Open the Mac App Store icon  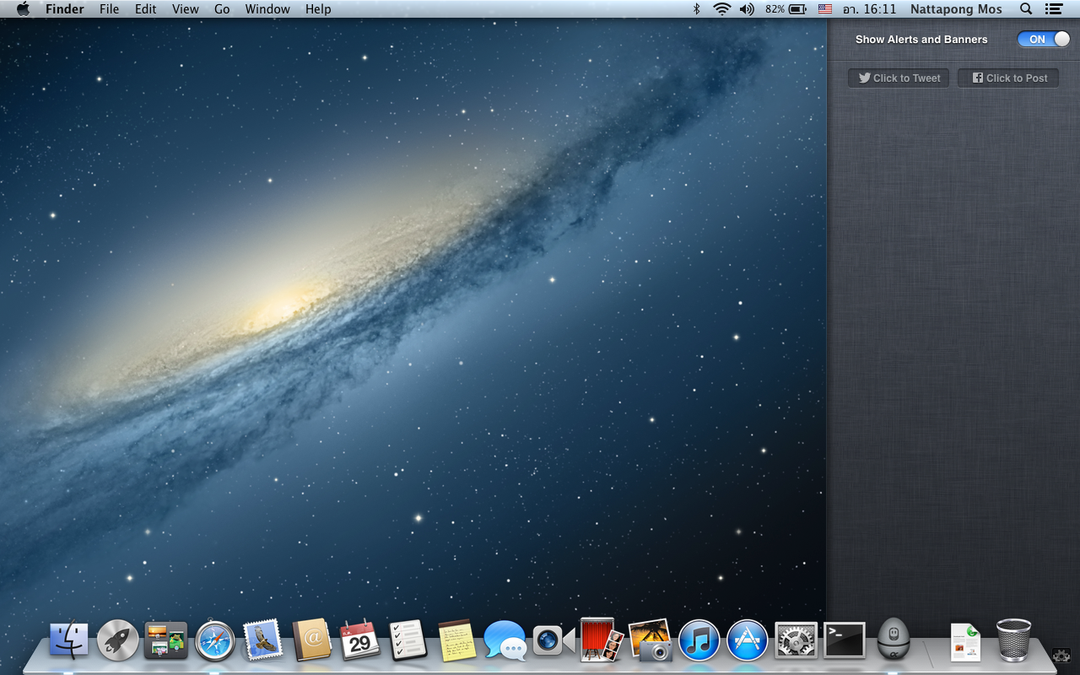pyautogui.click(x=748, y=640)
